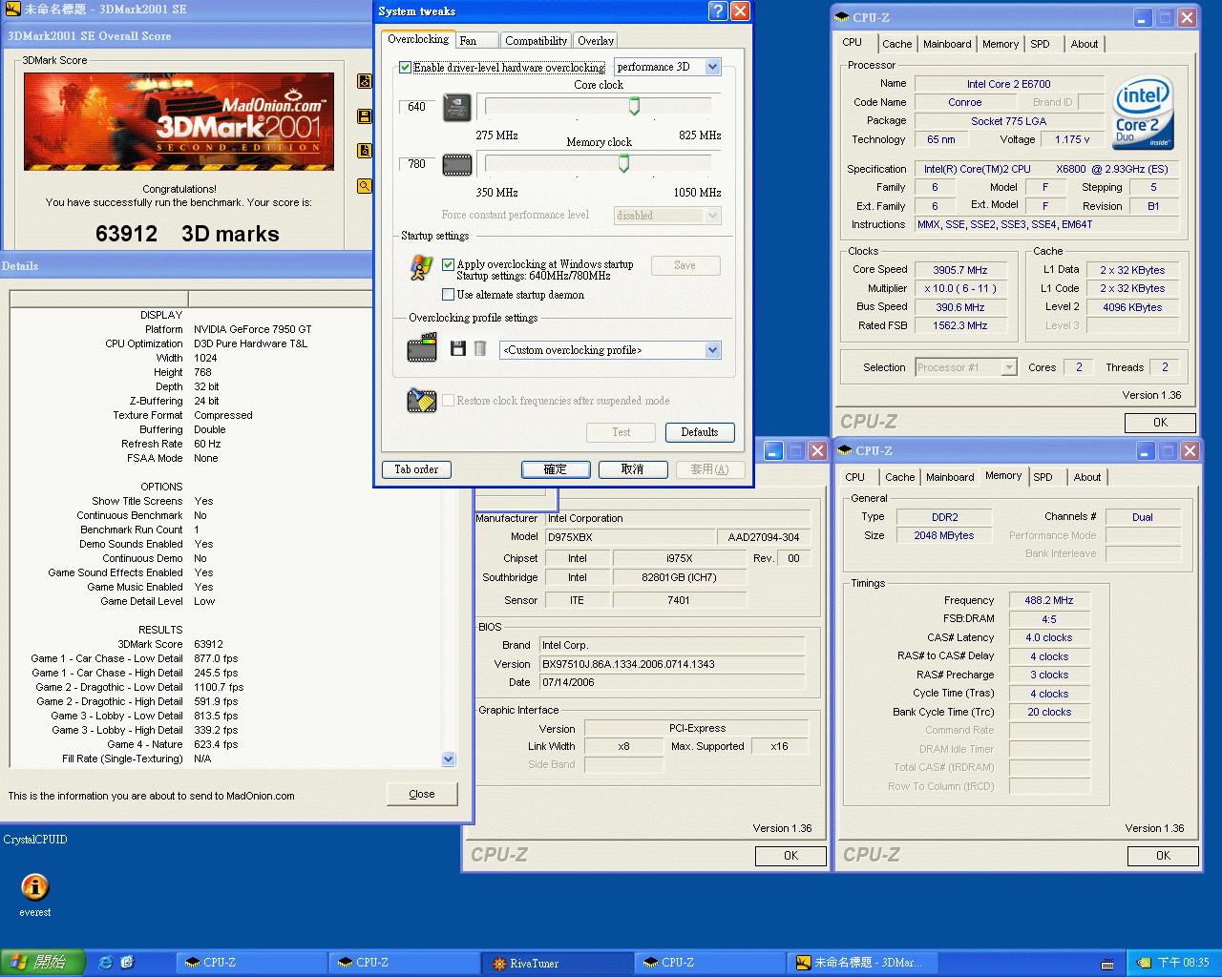Toggle Apply overclocking at Windows startup
Viewport: 1222px width, 977px height.
point(449,264)
